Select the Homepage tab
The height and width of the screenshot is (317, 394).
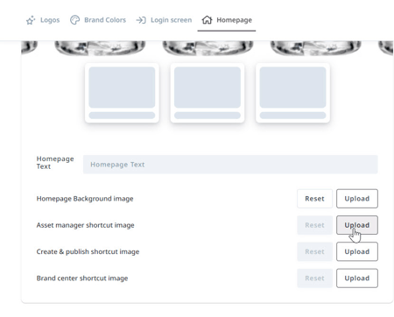[x=227, y=20]
